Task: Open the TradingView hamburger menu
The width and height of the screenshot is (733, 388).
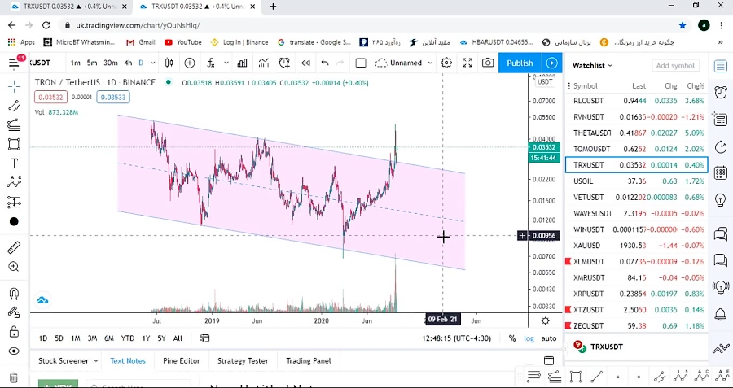Action: [14, 63]
